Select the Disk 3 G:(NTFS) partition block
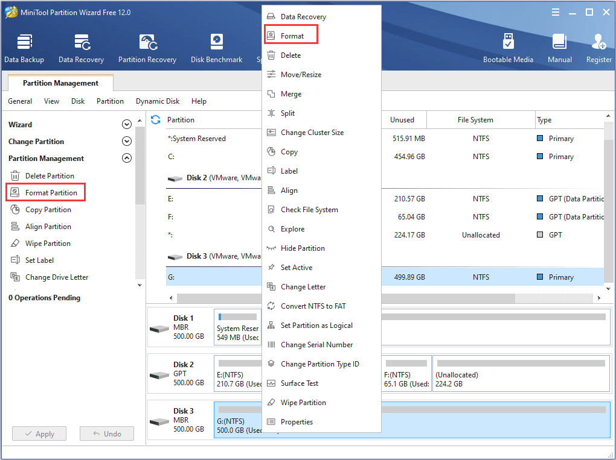 pyautogui.click(x=412, y=420)
